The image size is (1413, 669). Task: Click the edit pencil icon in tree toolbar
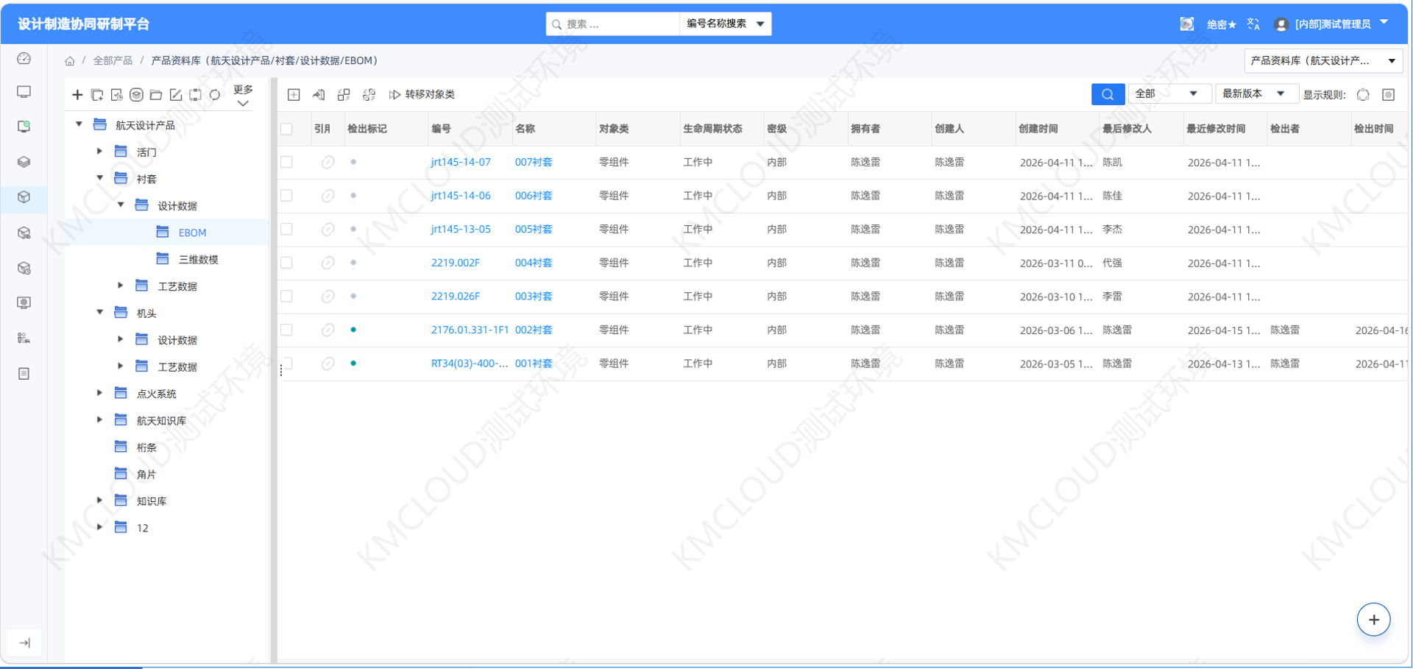point(176,95)
